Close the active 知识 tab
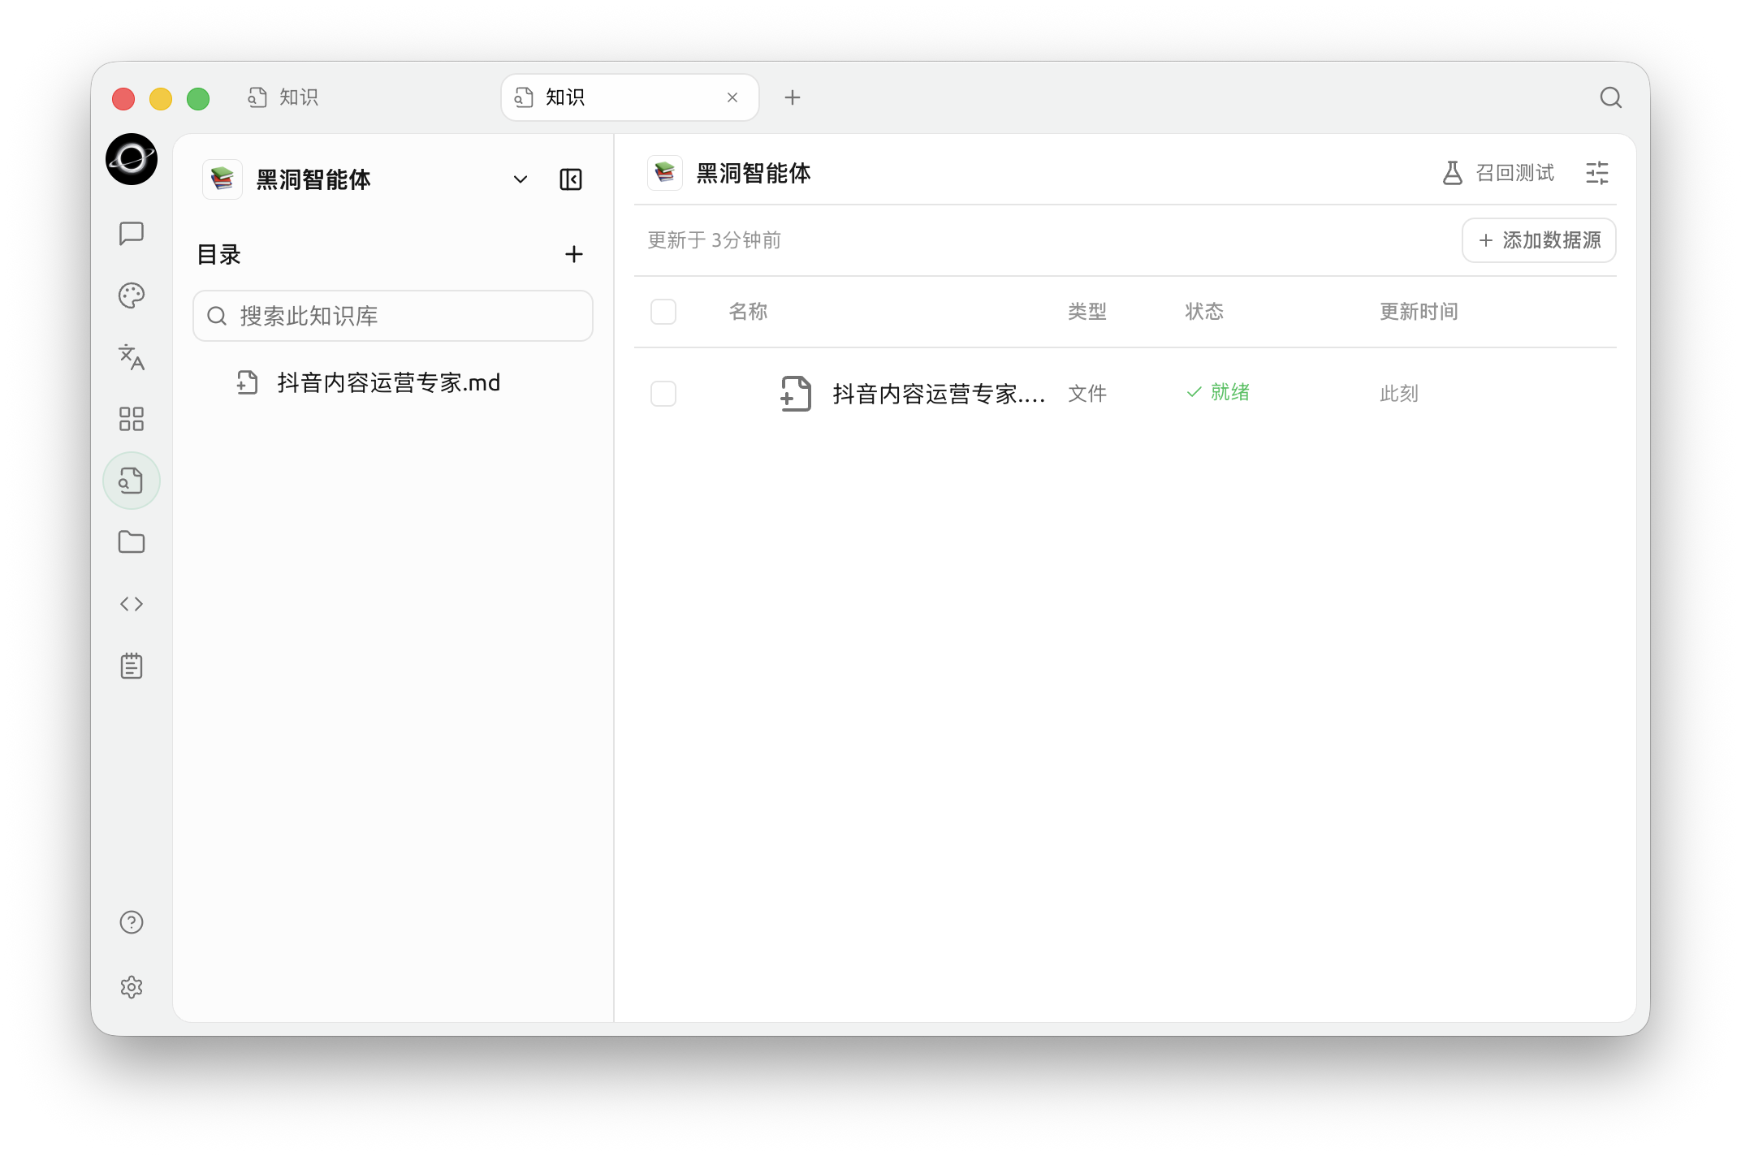The height and width of the screenshot is (1156, 1741). click(732, 97)
